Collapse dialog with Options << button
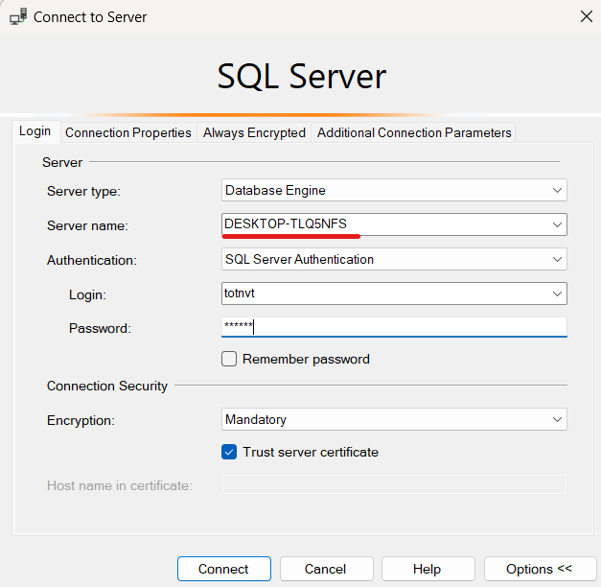This screenshot has width=601, height=587. 540,569
